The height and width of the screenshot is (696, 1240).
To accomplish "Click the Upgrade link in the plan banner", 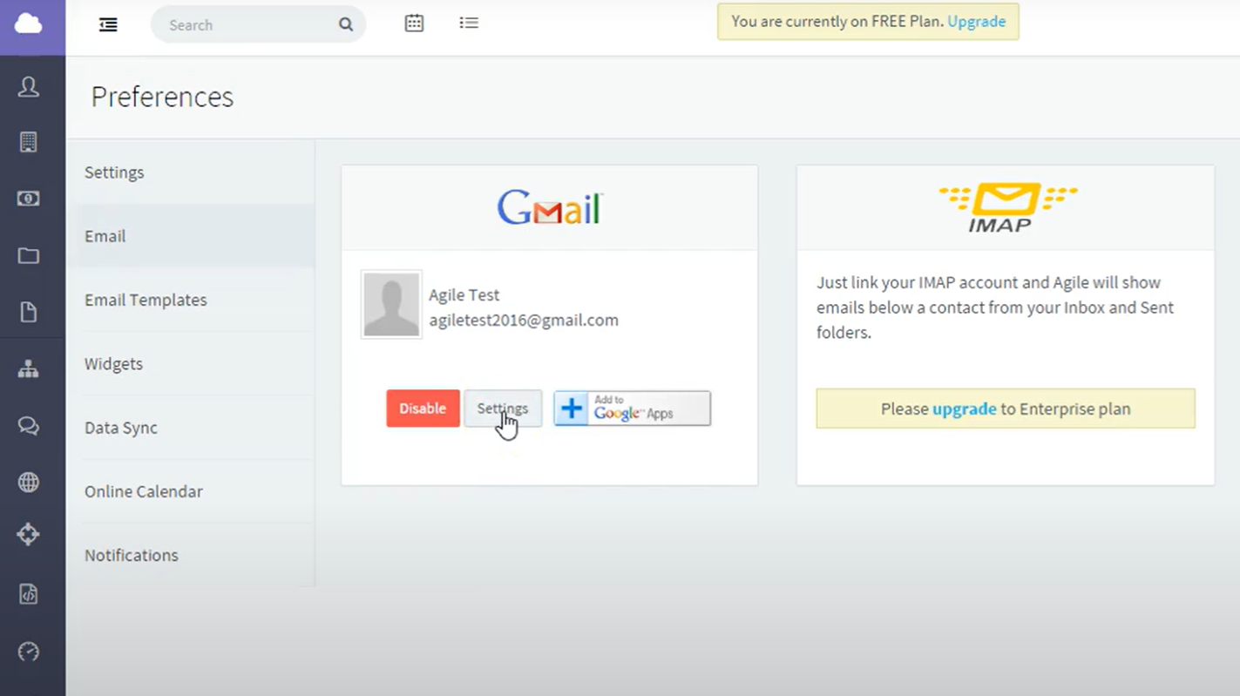I will click(977, 22).
